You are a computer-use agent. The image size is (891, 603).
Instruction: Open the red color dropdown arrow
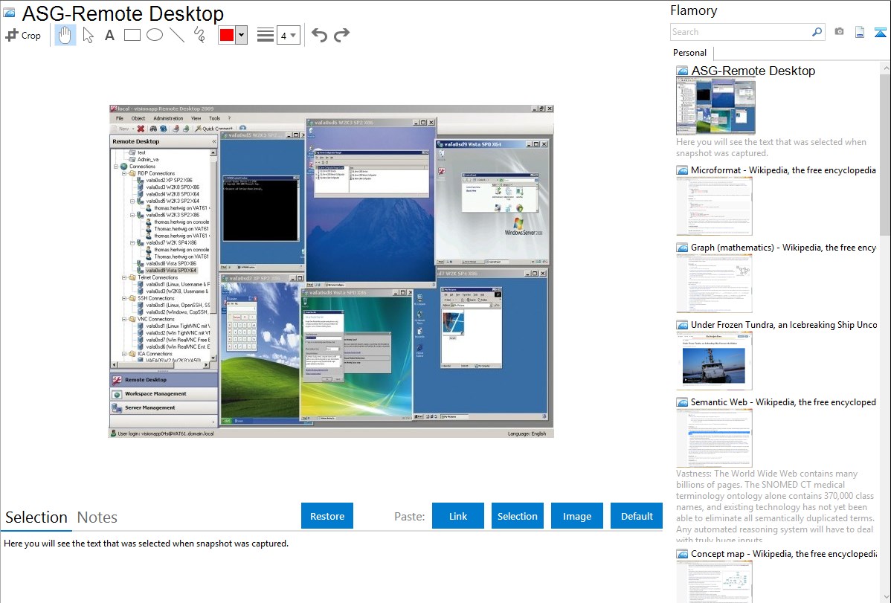pyautogui.click(x=242, y=35)
